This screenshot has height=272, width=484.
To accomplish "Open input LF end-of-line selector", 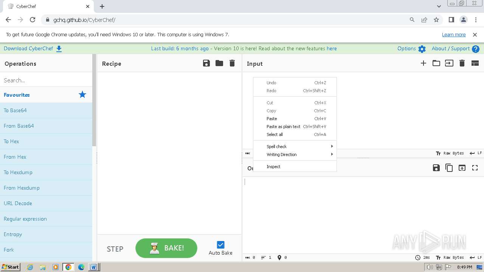I will pyautogui.click(x=476, y=153).
